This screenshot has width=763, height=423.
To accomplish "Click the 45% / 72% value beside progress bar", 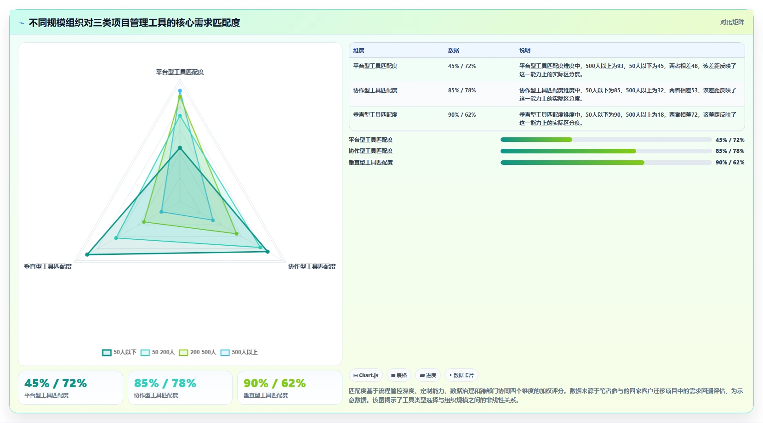I will coord(730,140).
